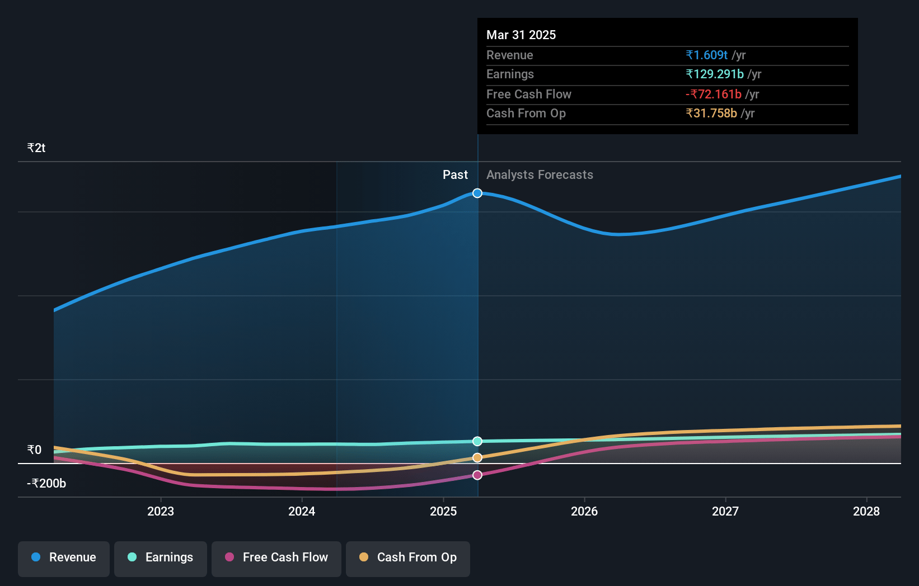Click the teal Earnings legend dot

[x=132, y=557]
